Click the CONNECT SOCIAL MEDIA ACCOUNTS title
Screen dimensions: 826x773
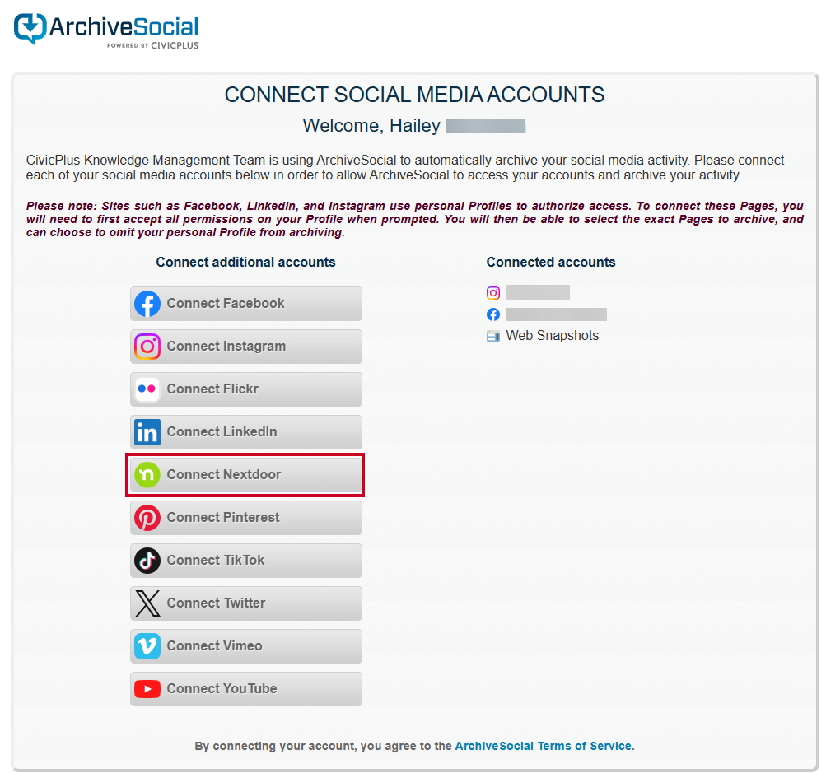[x=414, y=95]
